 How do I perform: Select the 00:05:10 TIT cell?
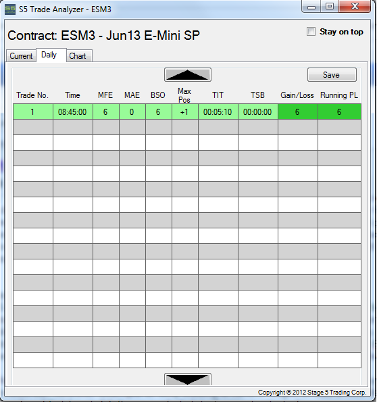(218, 111)
